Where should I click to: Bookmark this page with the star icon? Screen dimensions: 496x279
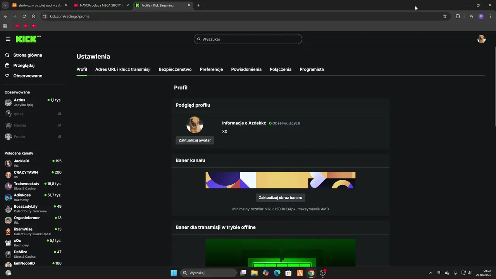pyautogui.click(x=445, y=16)
